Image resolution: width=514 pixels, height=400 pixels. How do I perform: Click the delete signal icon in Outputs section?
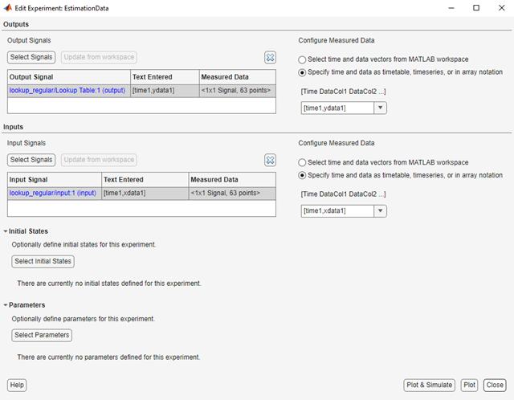tap(270, 57)
